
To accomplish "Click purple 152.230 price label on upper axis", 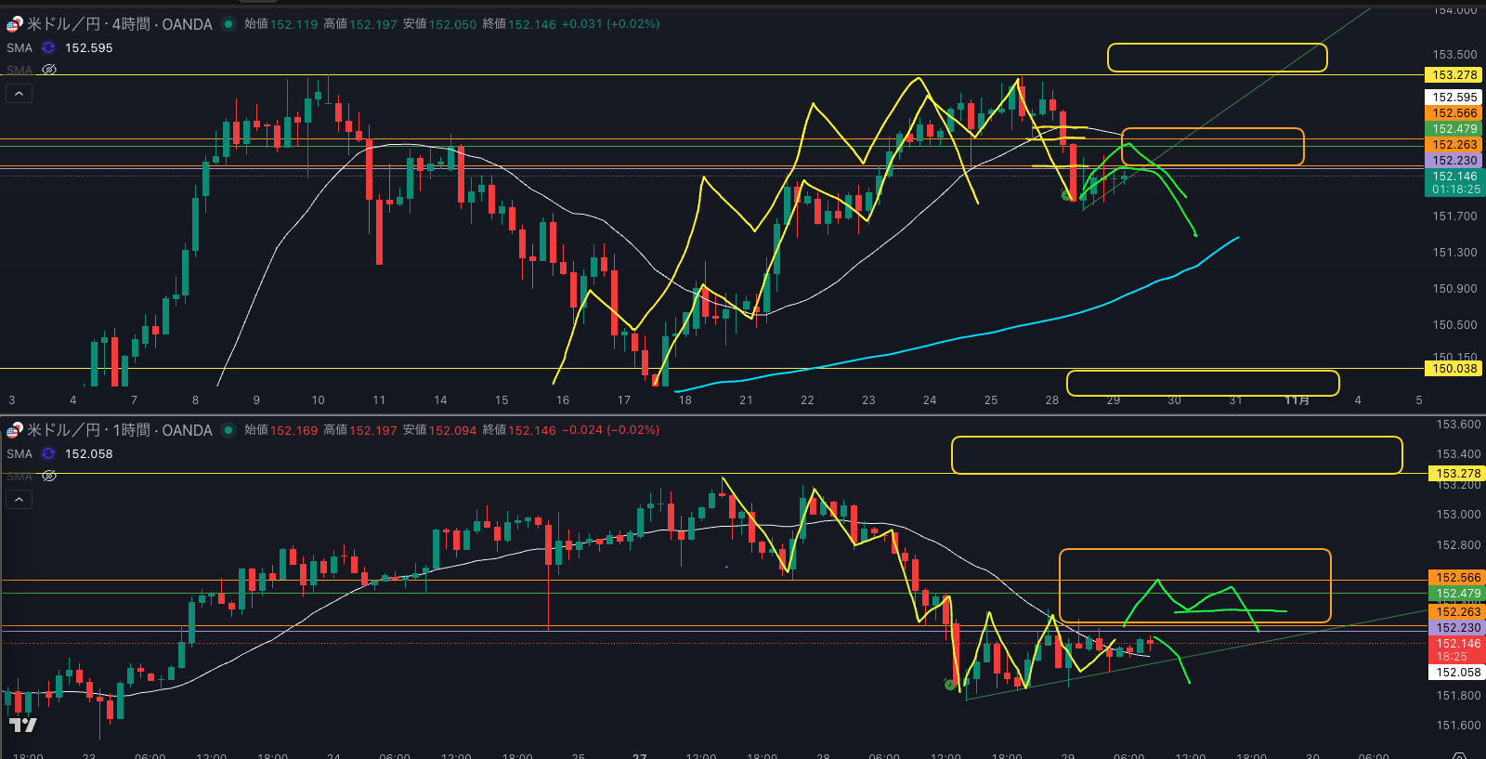I will 1453,161.
